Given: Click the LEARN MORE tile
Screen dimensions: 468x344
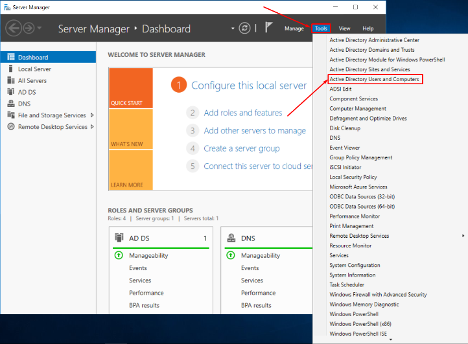Looking at the screenshot, I should [131, 170].
